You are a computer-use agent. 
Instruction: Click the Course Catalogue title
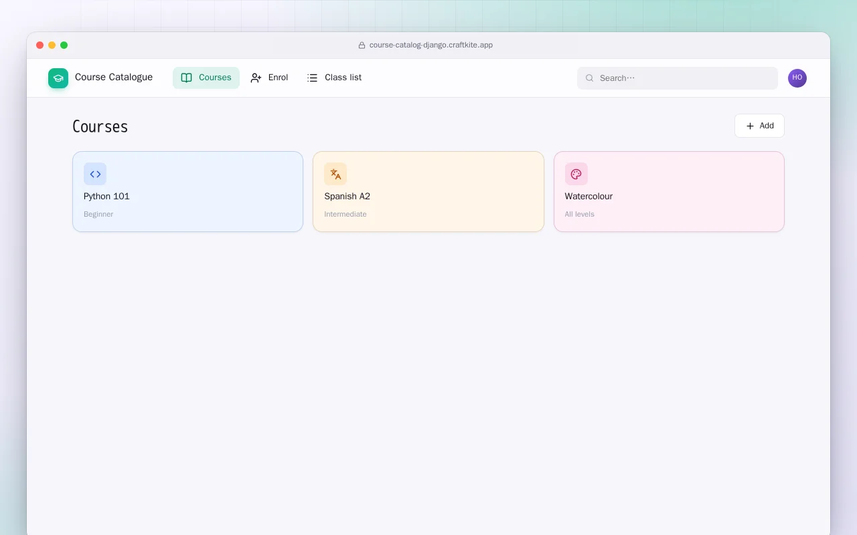pos(114,78)
